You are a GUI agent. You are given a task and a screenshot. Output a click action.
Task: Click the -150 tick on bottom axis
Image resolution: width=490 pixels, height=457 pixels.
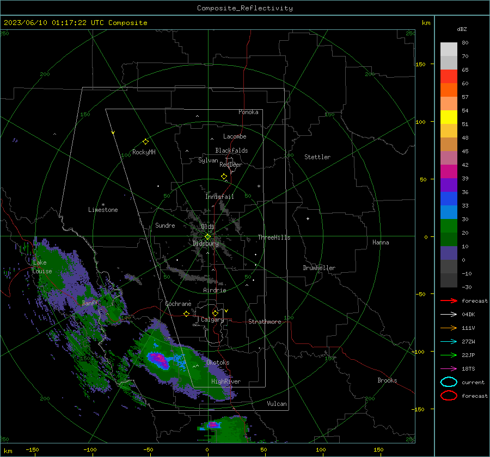32,449
